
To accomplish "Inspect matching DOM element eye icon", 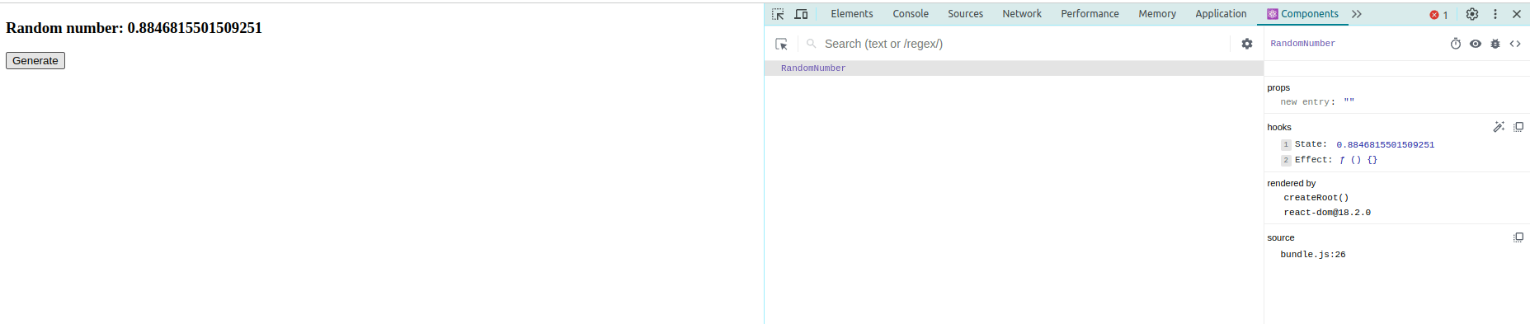I will [x=1476, y=44].
